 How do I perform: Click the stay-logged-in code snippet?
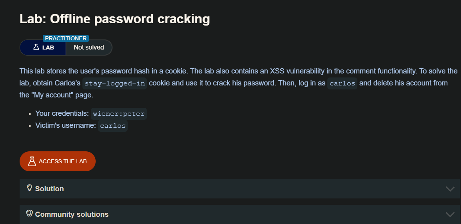[114, 83]
